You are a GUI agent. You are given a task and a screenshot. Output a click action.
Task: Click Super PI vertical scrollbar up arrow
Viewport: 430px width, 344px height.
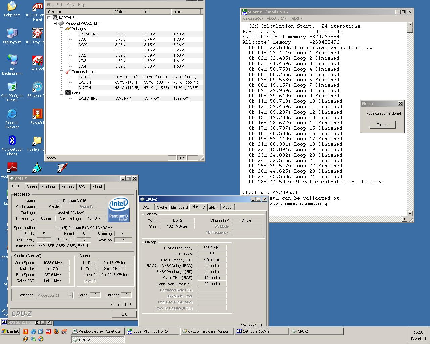point(410,25)
